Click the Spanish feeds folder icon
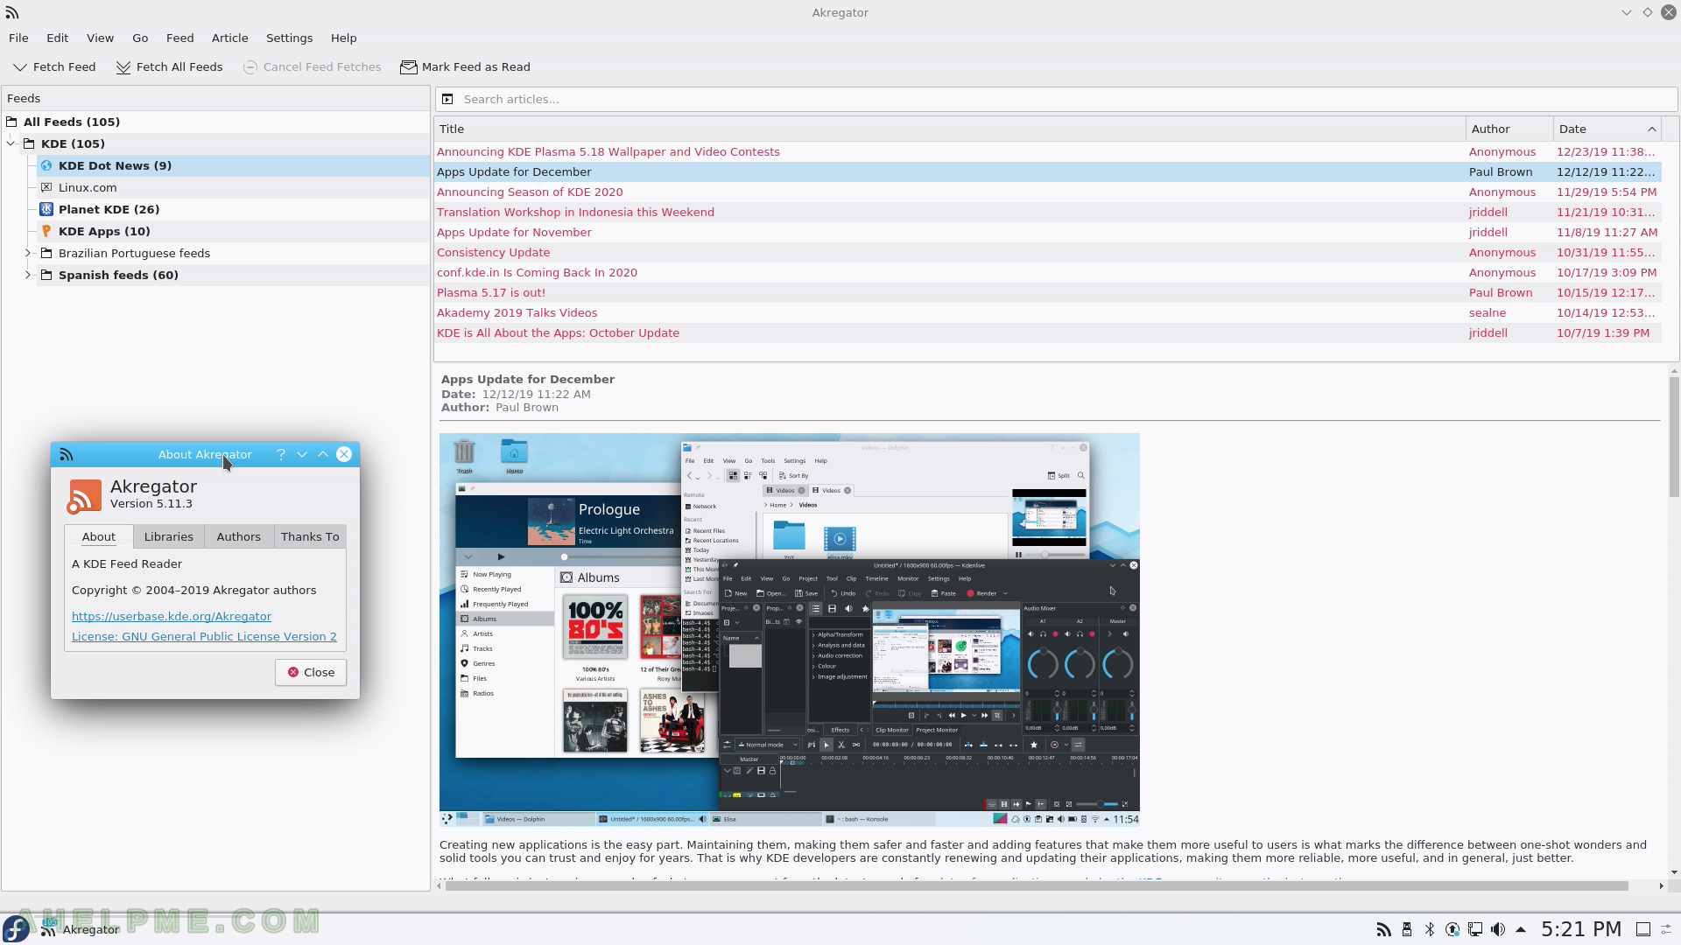 coord(46,275)
